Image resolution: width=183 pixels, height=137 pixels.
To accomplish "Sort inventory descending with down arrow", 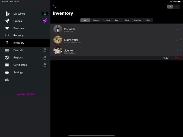I will pos(177,7).
